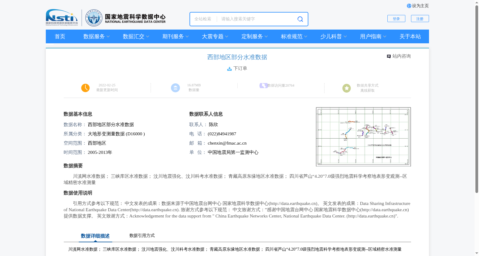Click 设为主页 link
The image size is (479, 256).
click(x=420, y=6)
